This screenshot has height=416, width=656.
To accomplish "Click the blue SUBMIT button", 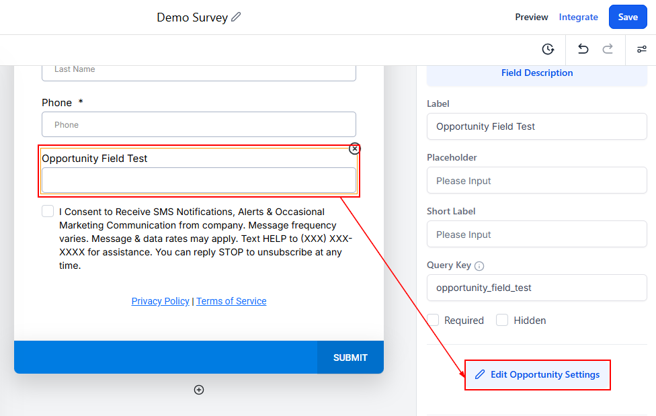I will (350, 358).
